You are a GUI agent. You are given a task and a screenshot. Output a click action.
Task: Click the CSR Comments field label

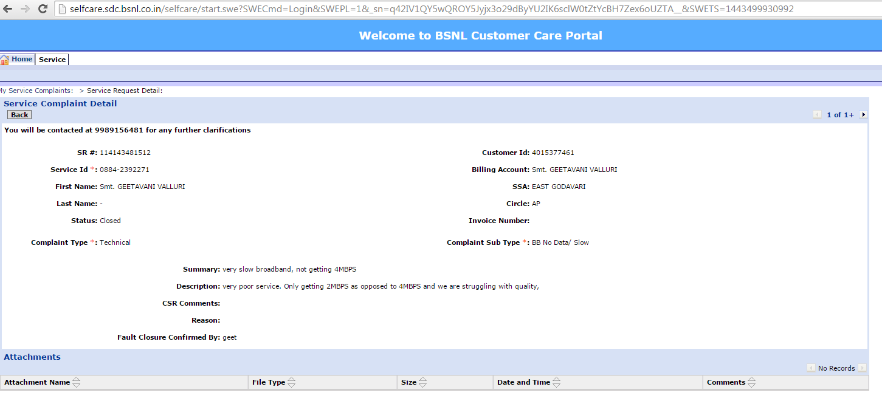tap(191, 303)
